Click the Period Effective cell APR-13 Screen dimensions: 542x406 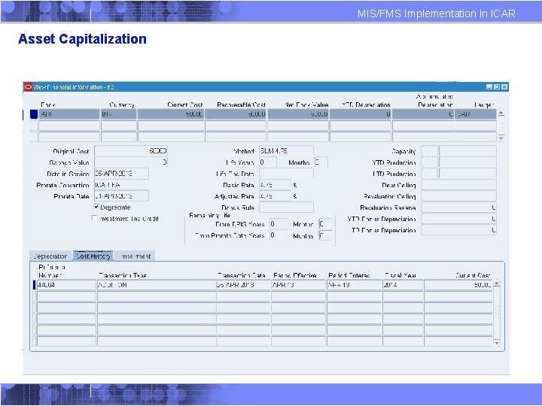point(299,285)
